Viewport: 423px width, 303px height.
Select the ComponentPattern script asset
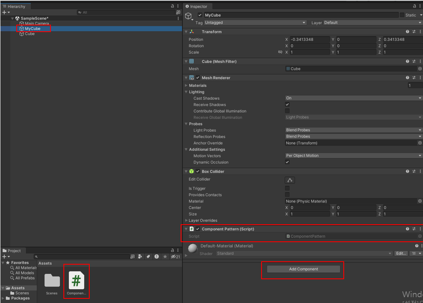(x=76, y=283)
